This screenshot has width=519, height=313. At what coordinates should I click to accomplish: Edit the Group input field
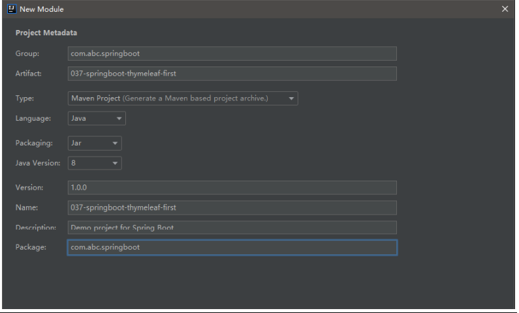click(x=232, y=53)
